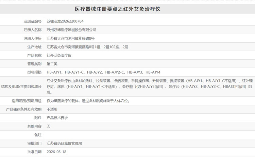Click the 批准日期 label

point(34,152)
